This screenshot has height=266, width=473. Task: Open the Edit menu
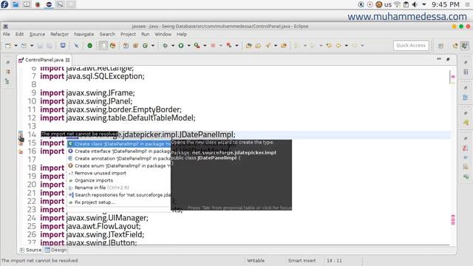(20, 35)
